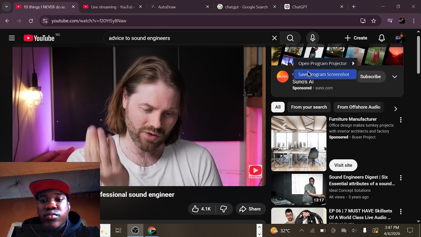
Task: Open Chrome profile avatar in toolbar
Action: point(402,21)
